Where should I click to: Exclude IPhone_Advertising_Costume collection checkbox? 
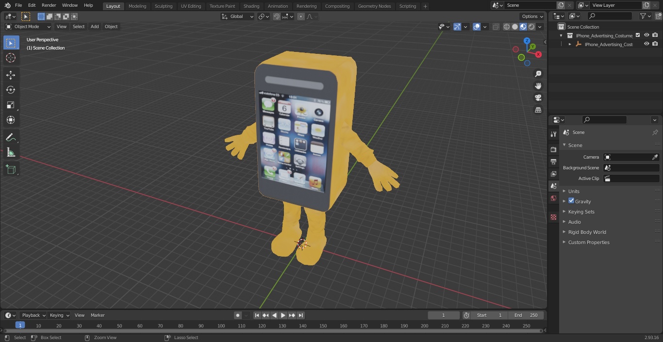point(638,35)
